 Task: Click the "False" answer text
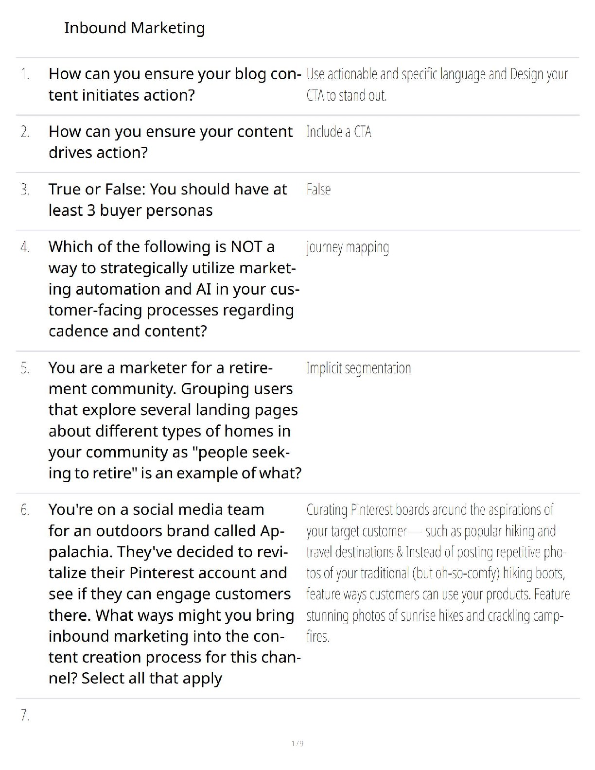point(318,190)
